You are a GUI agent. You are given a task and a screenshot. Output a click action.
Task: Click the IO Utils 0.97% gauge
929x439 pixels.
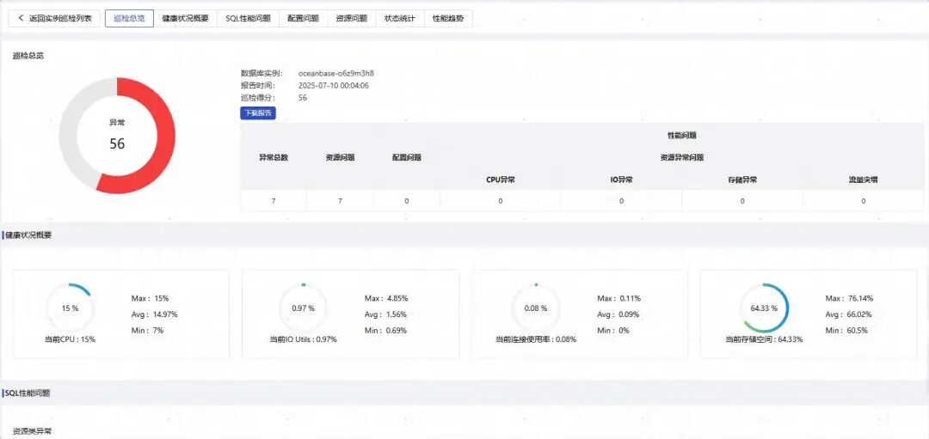point(304,308)
